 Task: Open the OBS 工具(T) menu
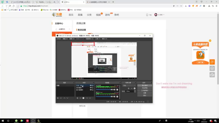pos(98,39)
